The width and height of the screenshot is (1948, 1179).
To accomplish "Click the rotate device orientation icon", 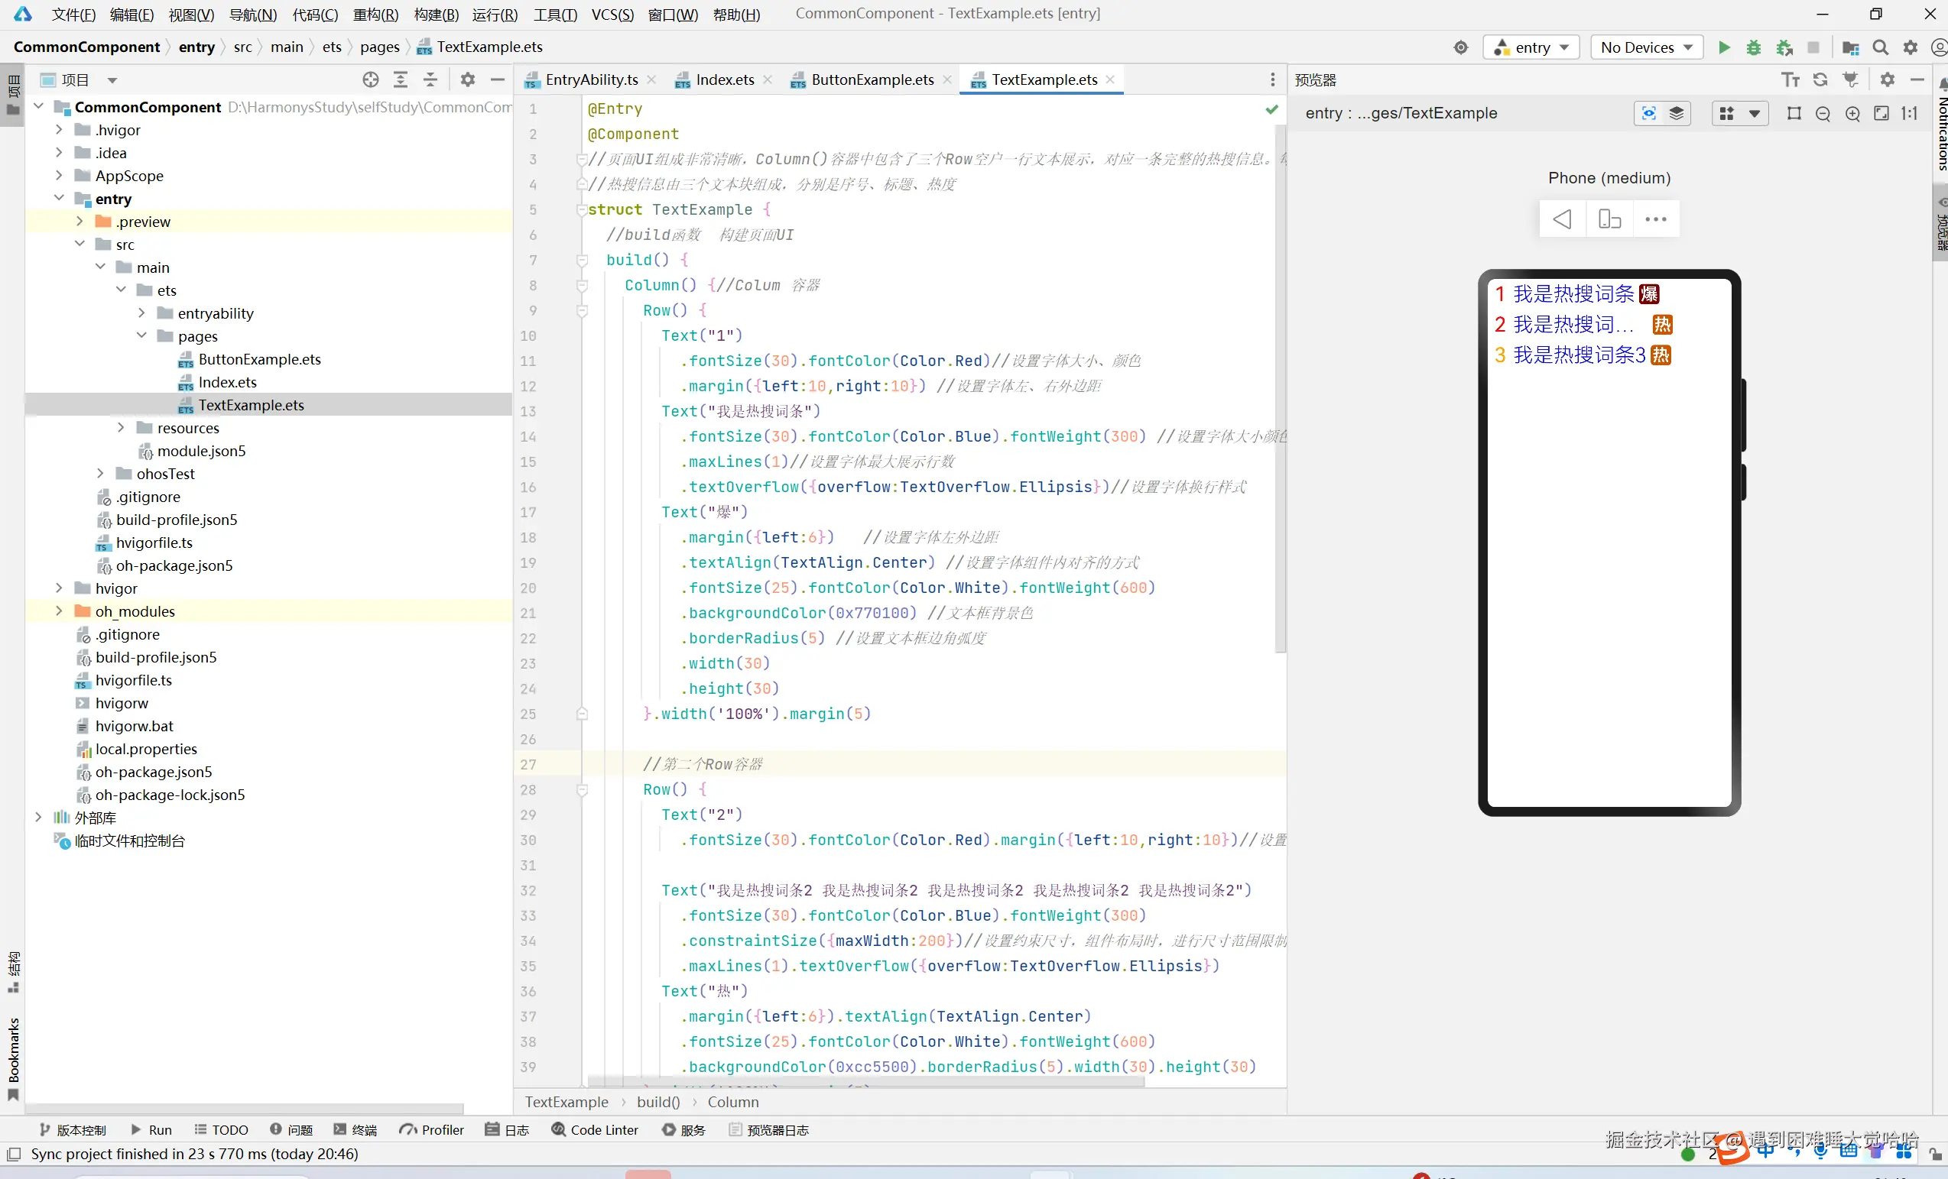I will 1609,219.
